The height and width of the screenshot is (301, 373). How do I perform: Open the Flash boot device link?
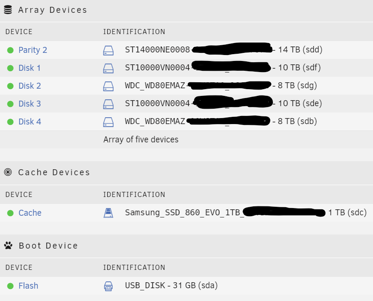28,286
